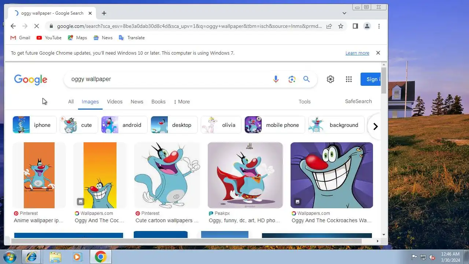This screenshot has width=469, height=264.
Task: Filter results by iphone chip
Action: tap(34, 125)
